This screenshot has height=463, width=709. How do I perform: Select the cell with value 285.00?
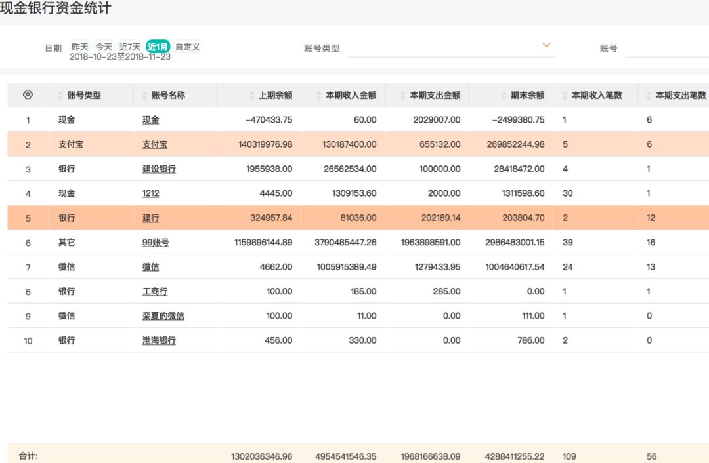click(447, 291)
